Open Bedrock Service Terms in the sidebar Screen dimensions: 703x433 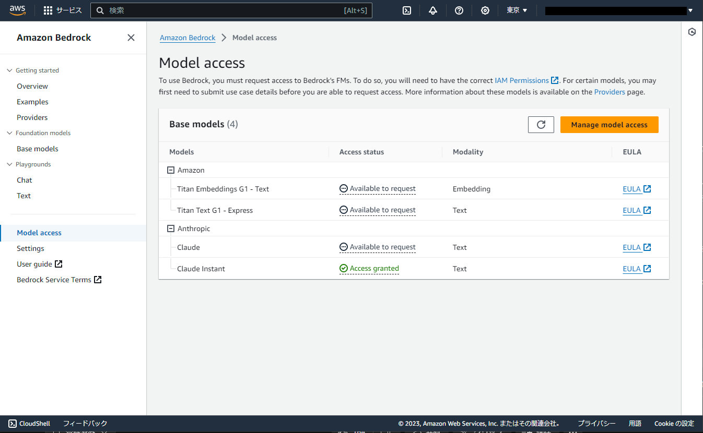pyautogui.click(x=54, y=280)
